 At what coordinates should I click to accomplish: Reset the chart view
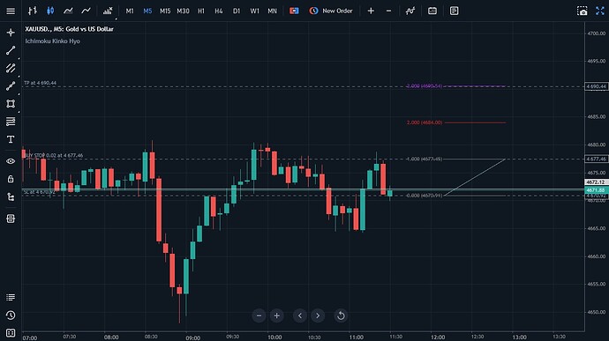(341, 315)
